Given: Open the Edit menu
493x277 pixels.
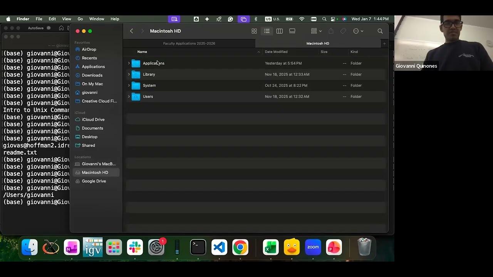Looking at the screenshot, I should click(52, 19).
